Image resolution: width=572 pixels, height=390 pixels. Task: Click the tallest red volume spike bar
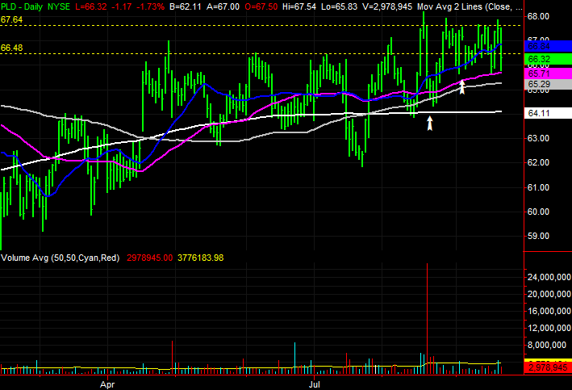tap(427, 318)
